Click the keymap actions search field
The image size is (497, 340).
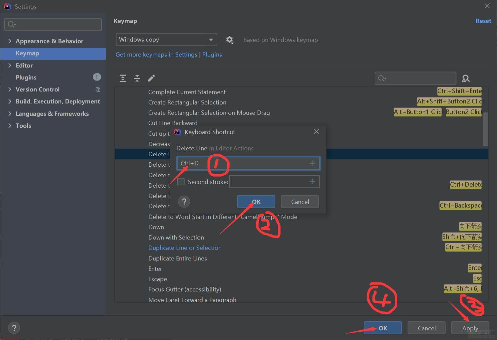click(415, 79)
